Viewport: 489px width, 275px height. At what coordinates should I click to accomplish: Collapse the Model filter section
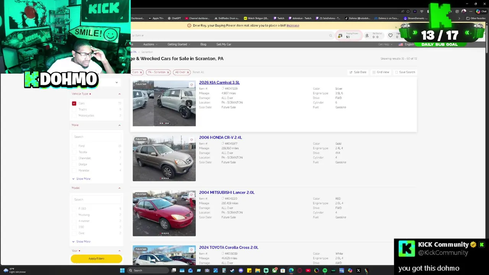[x=119, y=188]
